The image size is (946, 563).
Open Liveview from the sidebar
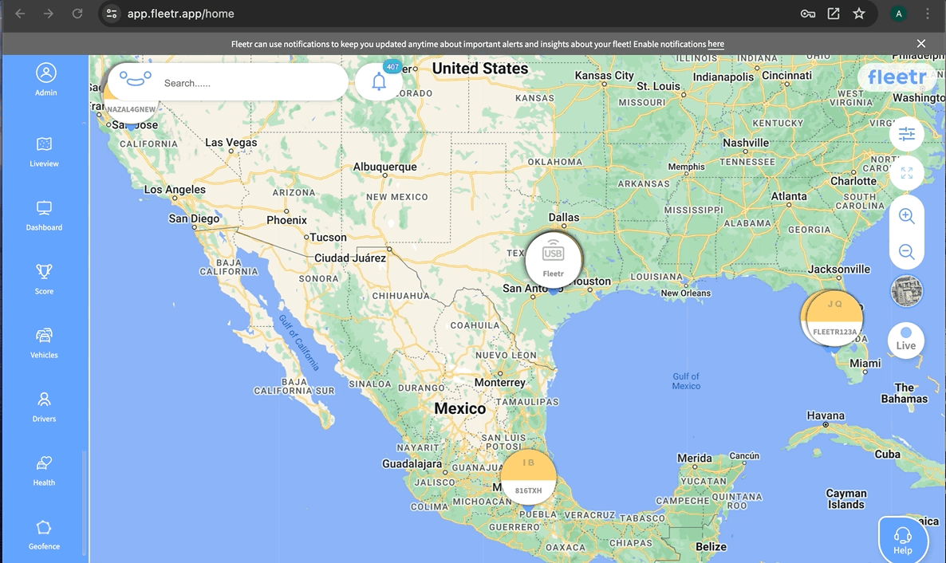click(x=44, y=152)
